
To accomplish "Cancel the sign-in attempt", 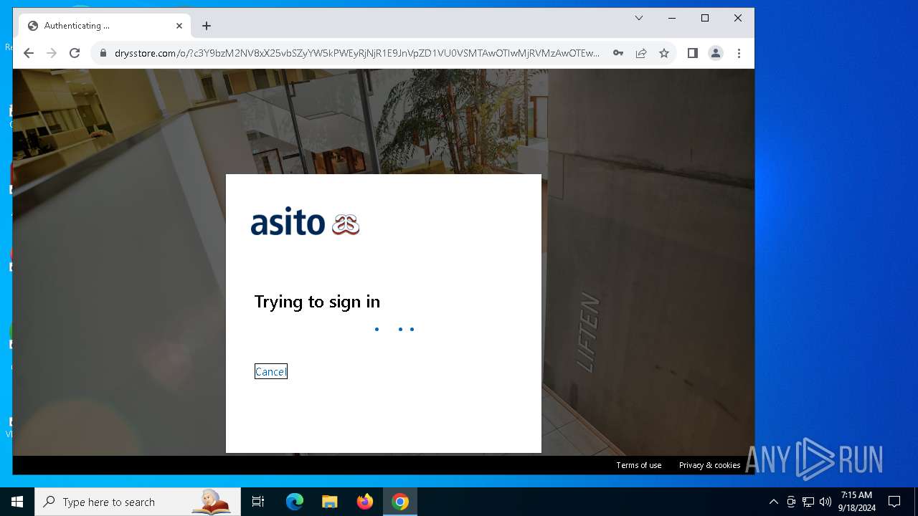I will [271, 371].
